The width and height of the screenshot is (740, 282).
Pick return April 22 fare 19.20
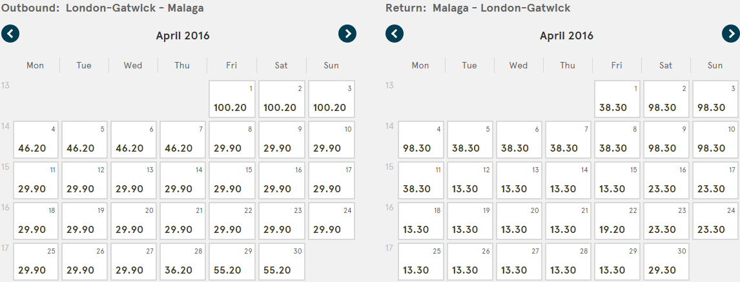[617, 221]
